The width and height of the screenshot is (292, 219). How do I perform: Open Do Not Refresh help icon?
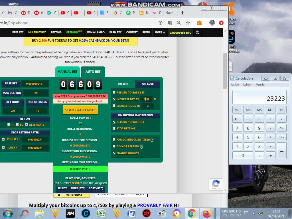[x=141, y=147]
